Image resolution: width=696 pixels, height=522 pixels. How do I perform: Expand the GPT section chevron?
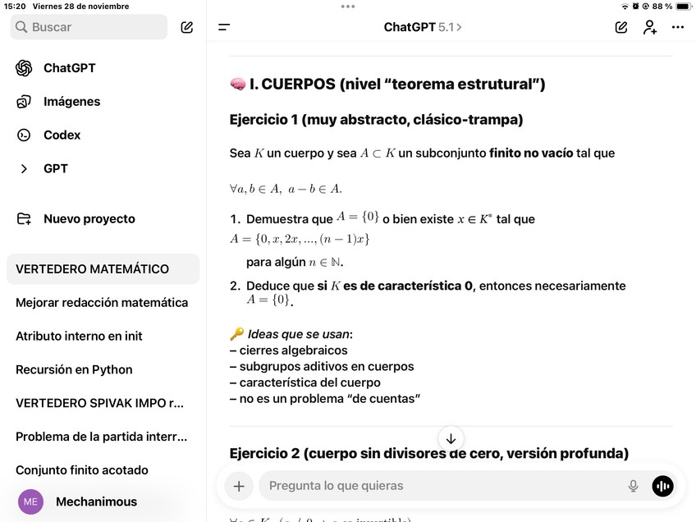click(24, 169)
